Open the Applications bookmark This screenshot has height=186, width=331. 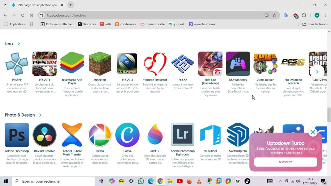pos(15,24)
